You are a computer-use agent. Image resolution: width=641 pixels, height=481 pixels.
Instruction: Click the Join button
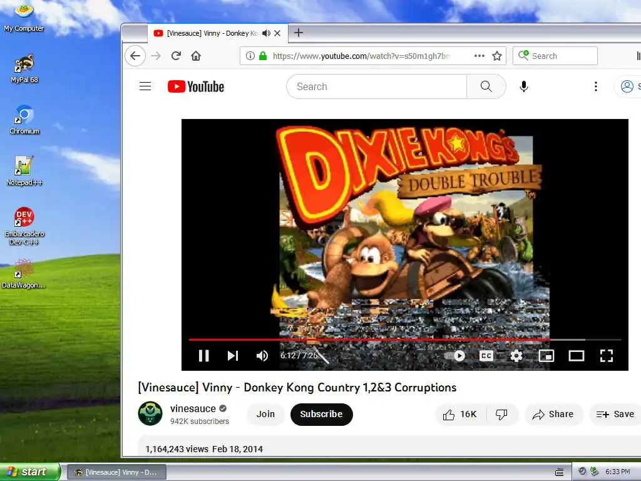click(x=265, y=415)
